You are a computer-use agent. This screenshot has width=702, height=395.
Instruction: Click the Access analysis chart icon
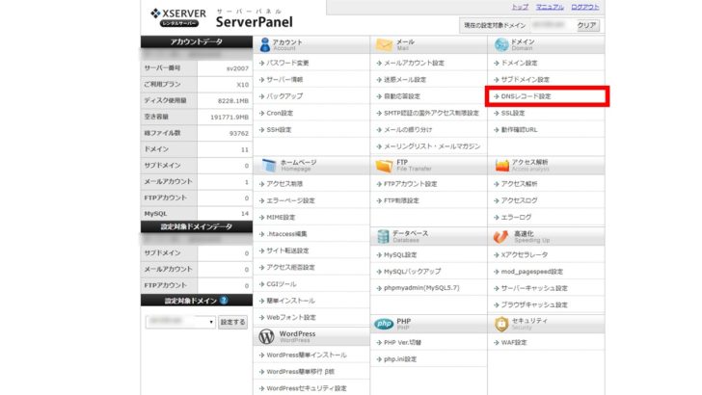[x=500, y=166]
